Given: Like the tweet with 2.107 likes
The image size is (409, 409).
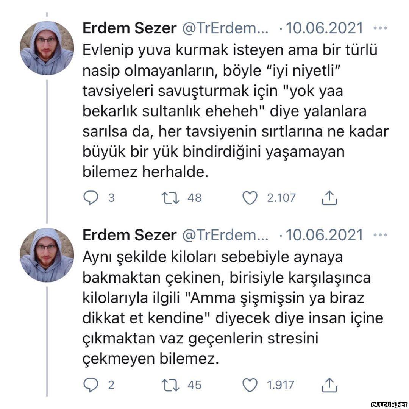Looking at the screenshot, I should coord(250,198).
